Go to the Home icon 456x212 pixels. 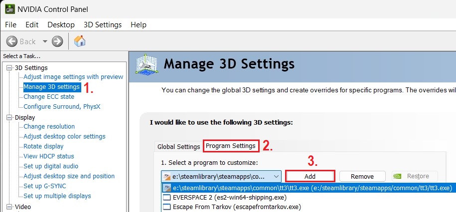click(79, 41)
